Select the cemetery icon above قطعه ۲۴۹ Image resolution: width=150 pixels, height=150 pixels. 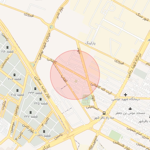tap(44, 131)
